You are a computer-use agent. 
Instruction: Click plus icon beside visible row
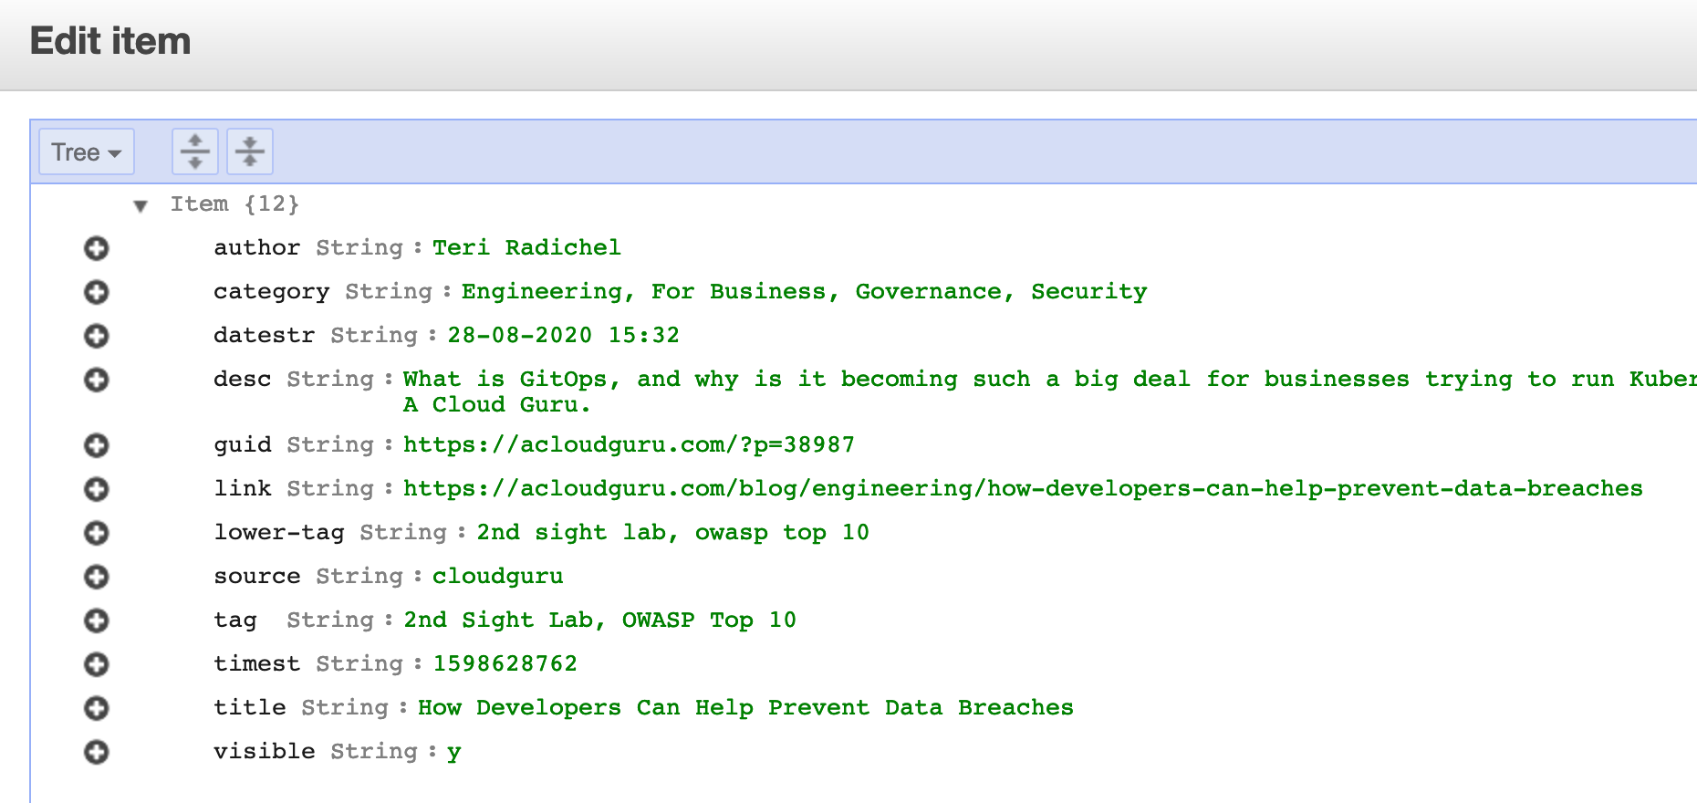click(97, 752)
